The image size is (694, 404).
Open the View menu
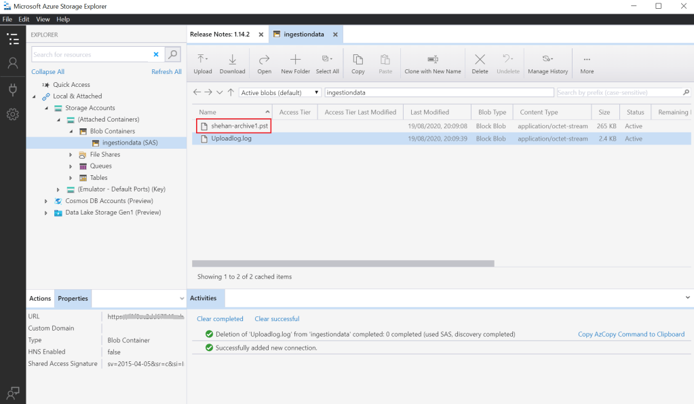coord(43,19)
